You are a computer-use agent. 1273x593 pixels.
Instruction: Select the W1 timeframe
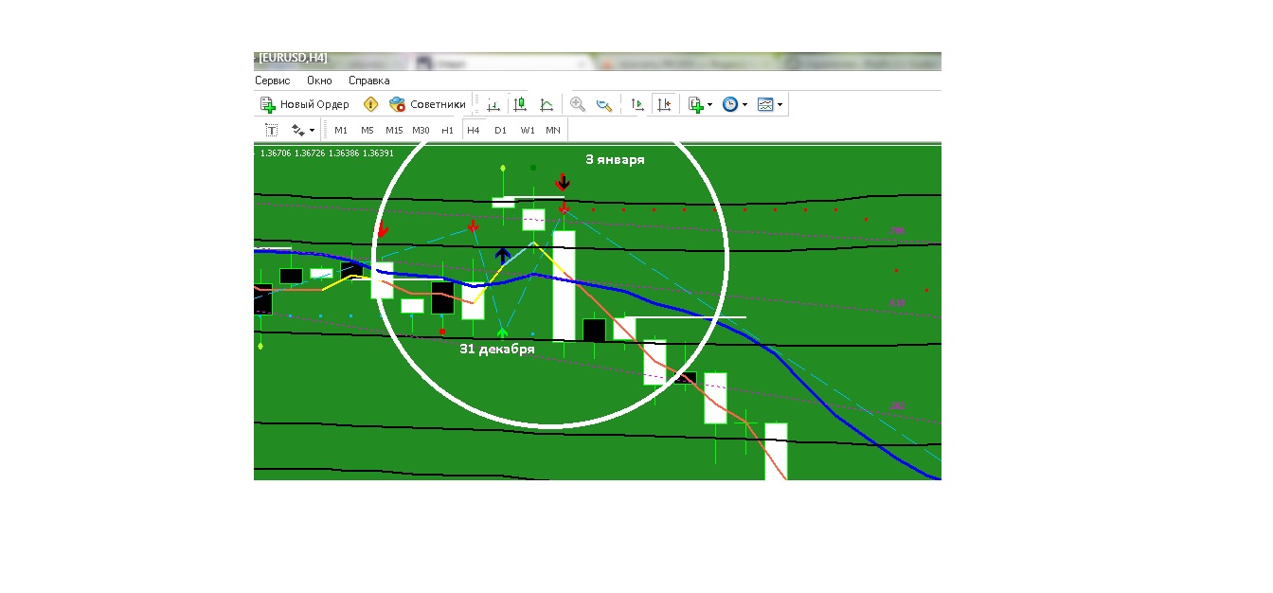528,130
